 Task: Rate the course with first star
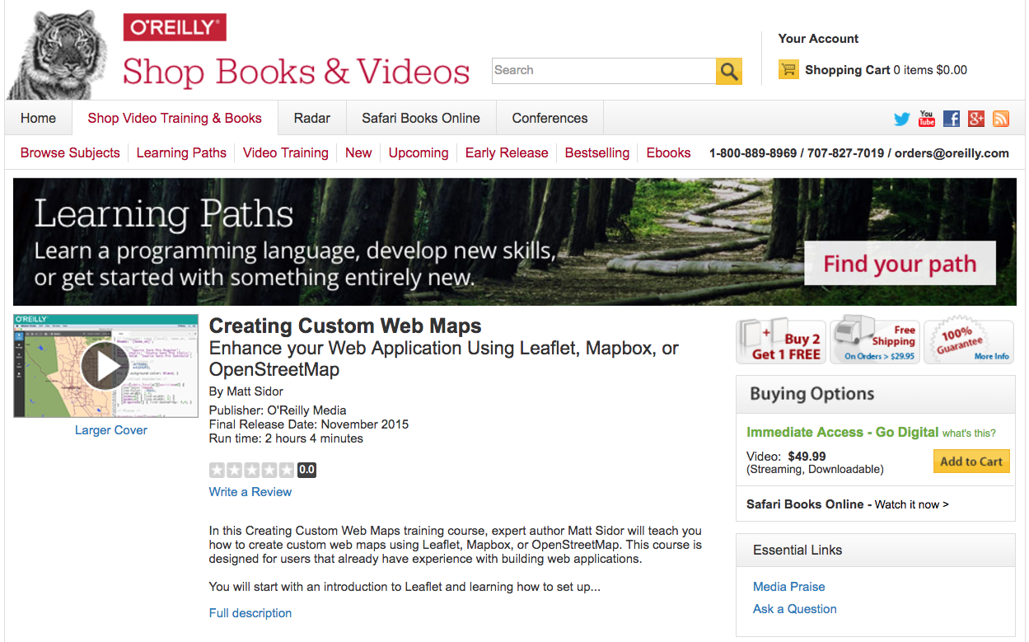coord(217,471)
